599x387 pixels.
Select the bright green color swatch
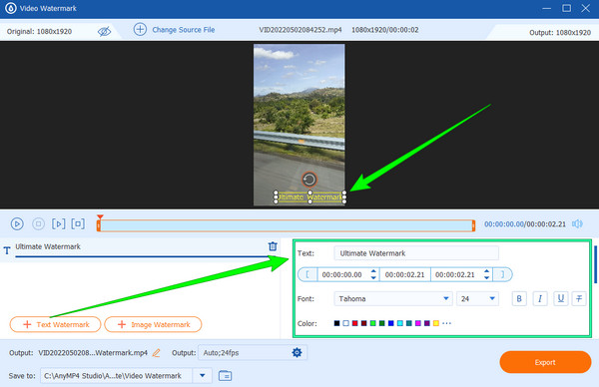point(372,323)
